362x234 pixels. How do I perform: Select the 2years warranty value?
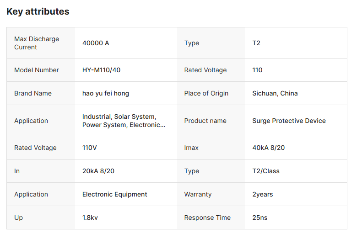(x=262, y=194)
